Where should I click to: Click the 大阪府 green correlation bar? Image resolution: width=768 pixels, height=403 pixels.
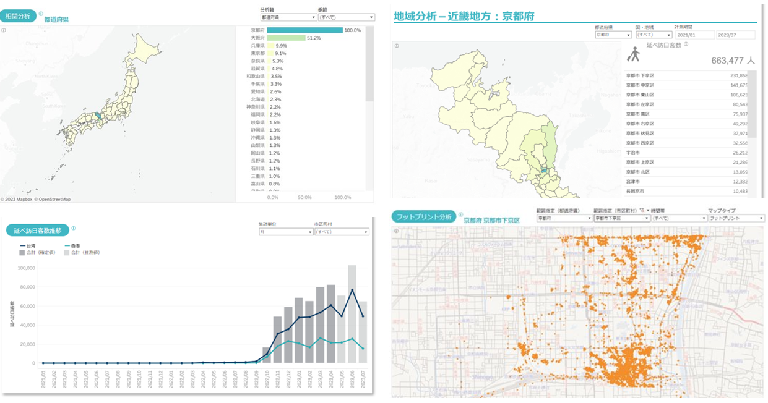(x=287, y=38)
